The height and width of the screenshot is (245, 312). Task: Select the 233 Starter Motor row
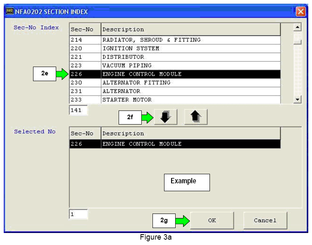click(174, 100)
